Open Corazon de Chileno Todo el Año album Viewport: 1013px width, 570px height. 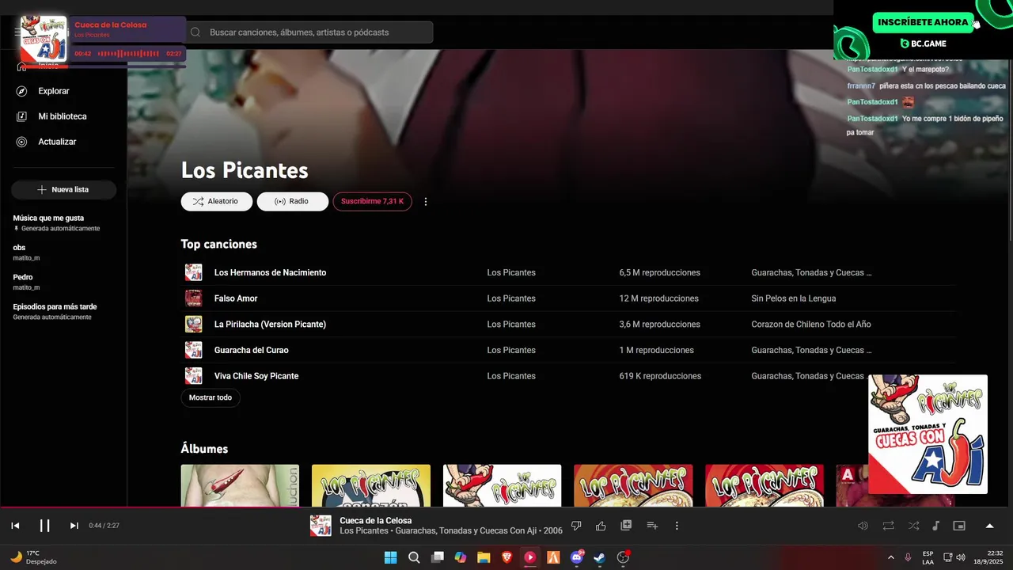tap(811, 325)
